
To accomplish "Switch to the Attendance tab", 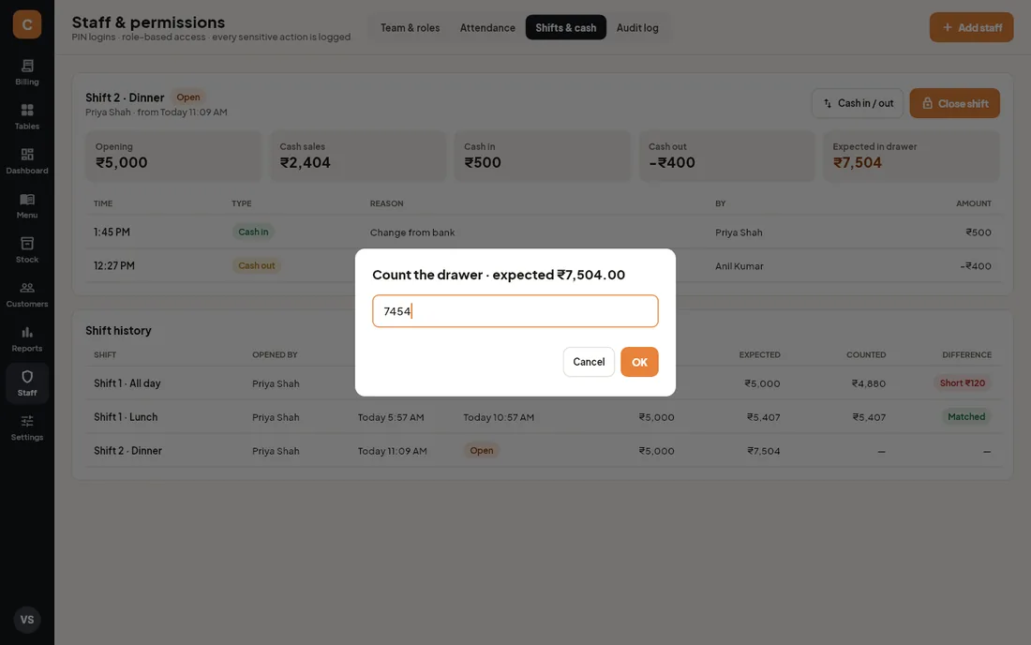I will [487, 27].
